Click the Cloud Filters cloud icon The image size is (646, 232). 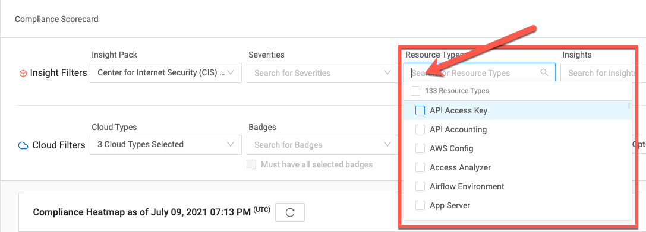23,145
